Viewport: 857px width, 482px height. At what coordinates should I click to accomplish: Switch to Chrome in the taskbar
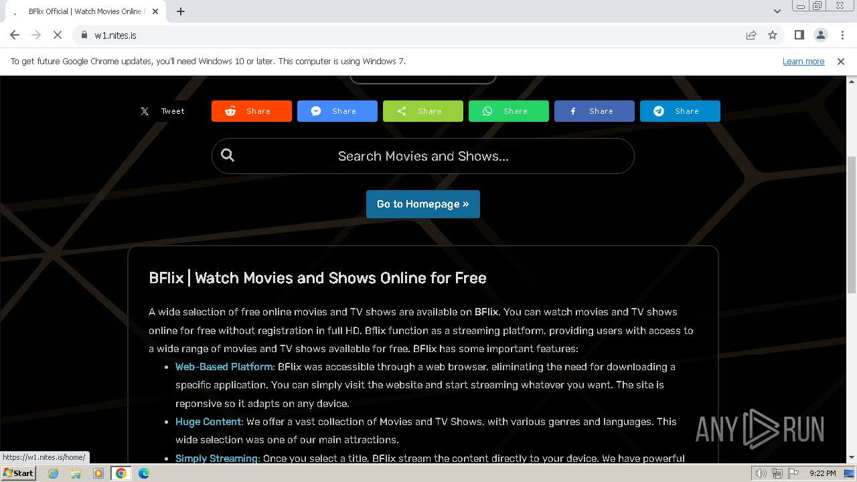click(121, 473)
